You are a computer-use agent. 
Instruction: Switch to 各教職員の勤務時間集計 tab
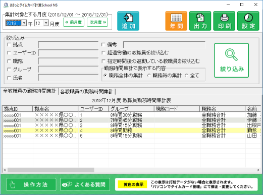[86, 92]
